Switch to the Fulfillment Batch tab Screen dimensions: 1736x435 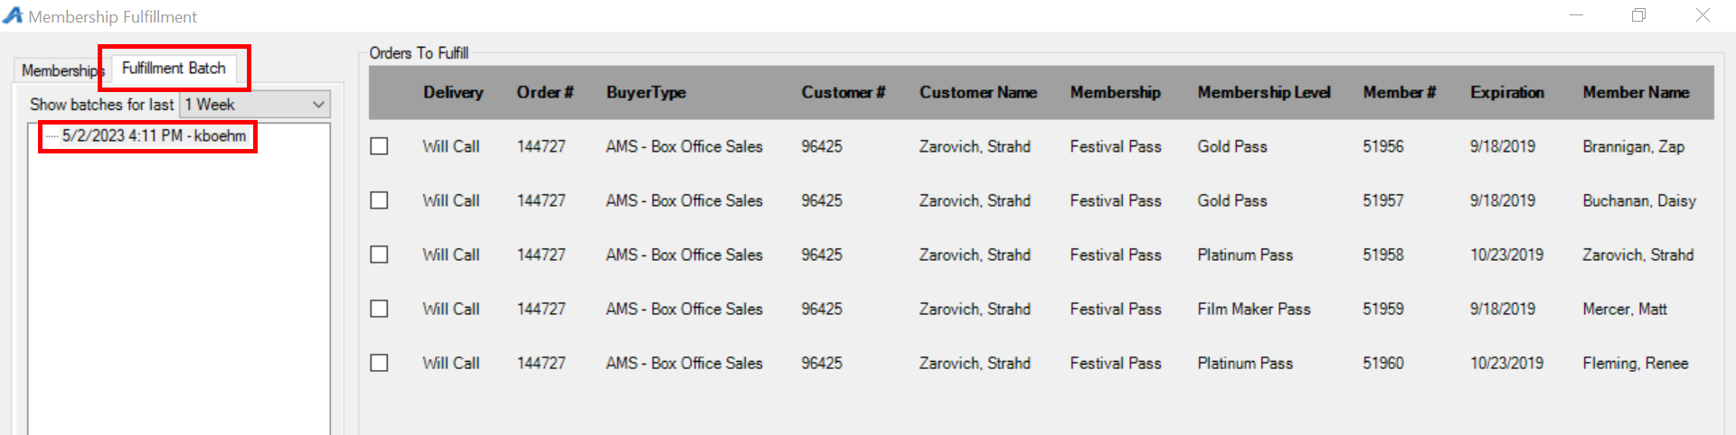tap(174, 69)
